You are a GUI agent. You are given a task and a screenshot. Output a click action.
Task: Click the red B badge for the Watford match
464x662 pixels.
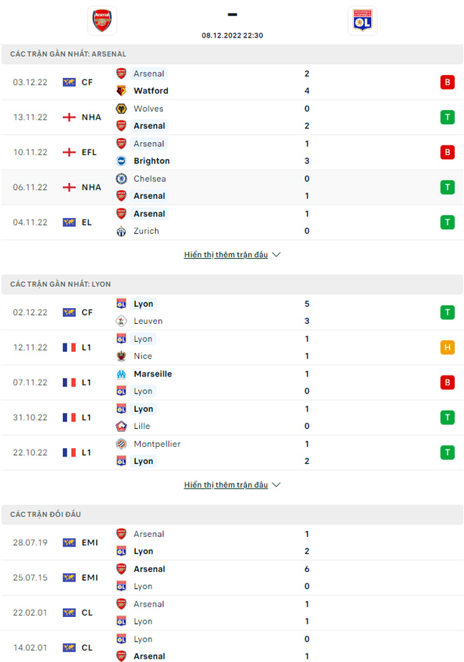pos(447,83)
